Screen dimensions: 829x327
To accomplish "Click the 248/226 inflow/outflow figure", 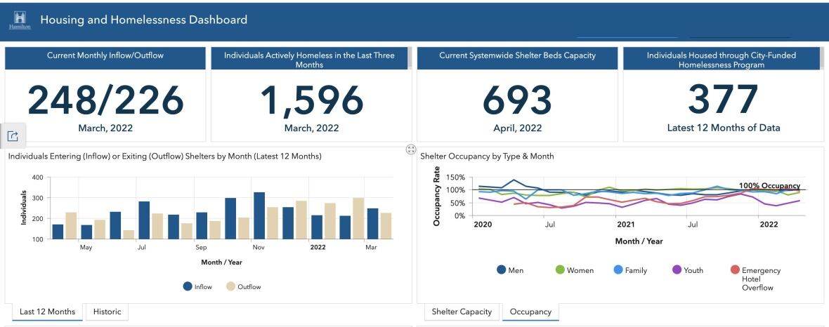I will click(105, 101).
